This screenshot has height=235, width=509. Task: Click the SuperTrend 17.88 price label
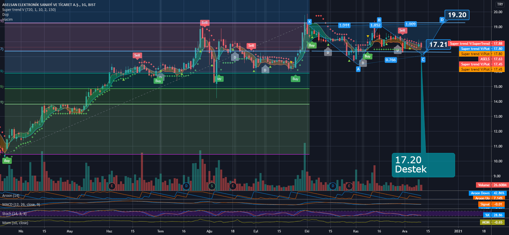pos(476,44)
